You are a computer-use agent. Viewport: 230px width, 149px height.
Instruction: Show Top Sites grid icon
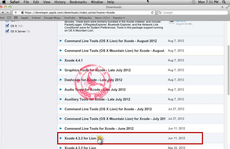pyautogui.click(x=16, y=18)
